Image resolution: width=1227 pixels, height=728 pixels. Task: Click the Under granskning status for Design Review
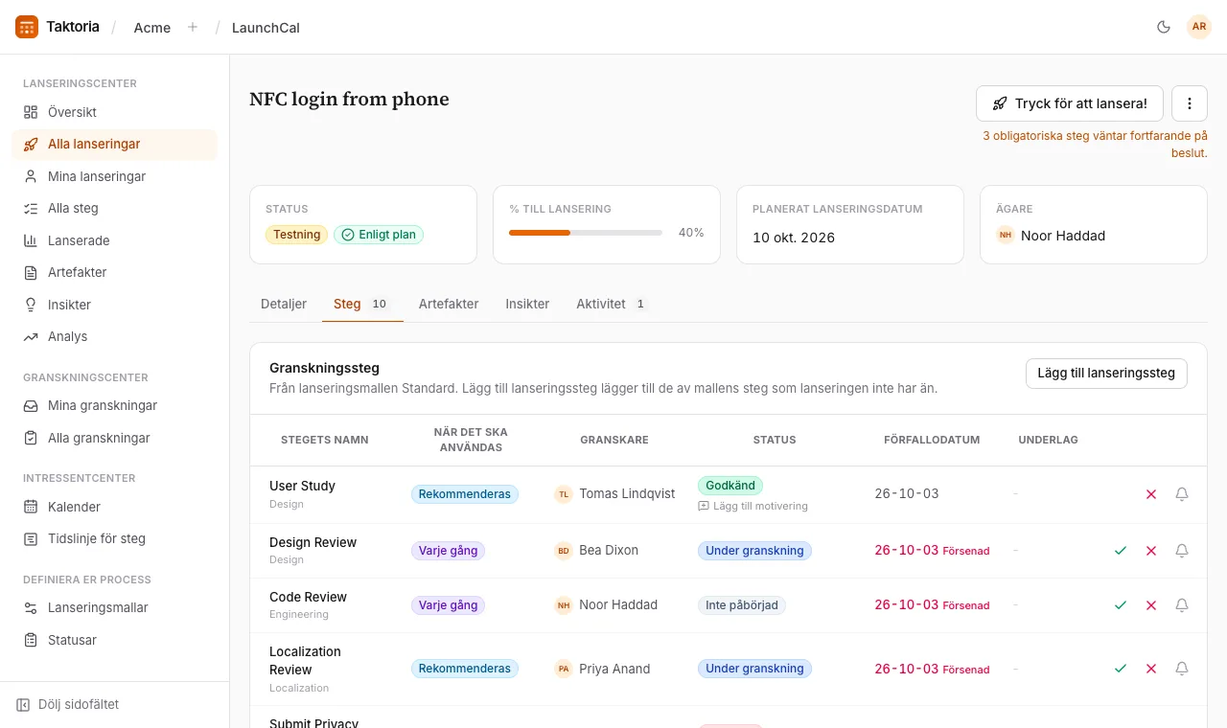tap(755, 551)
